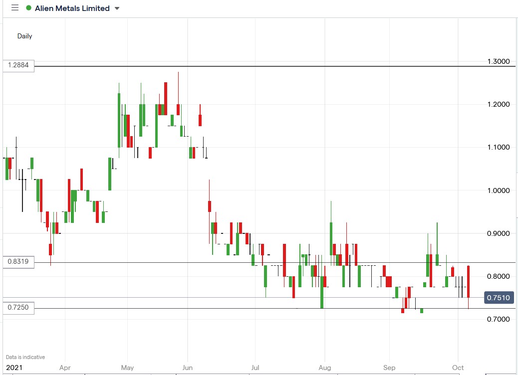This screenshot has width=518, height=375.
Task: Click the 0.7510 current price tag
Action: [498, 297]
